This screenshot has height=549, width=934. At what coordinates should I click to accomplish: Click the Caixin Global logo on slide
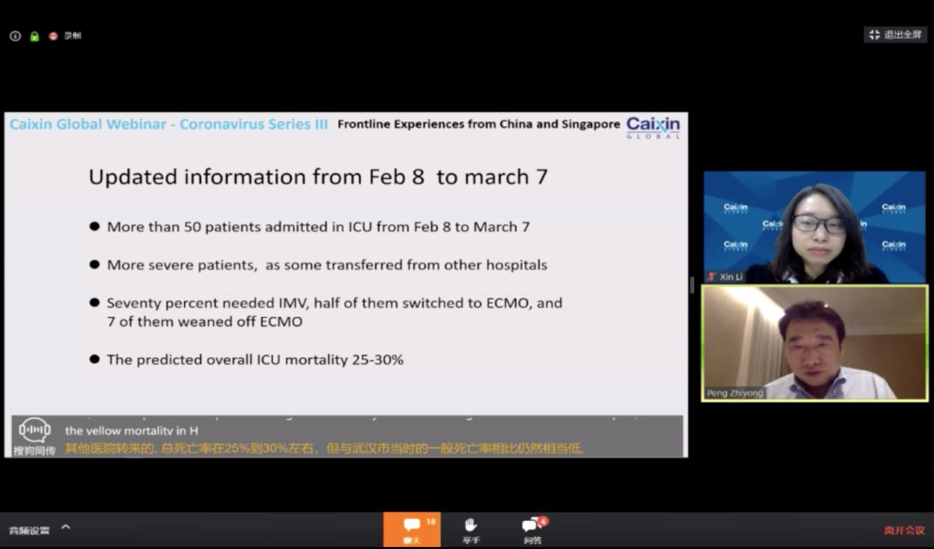(x=652, y=127)
